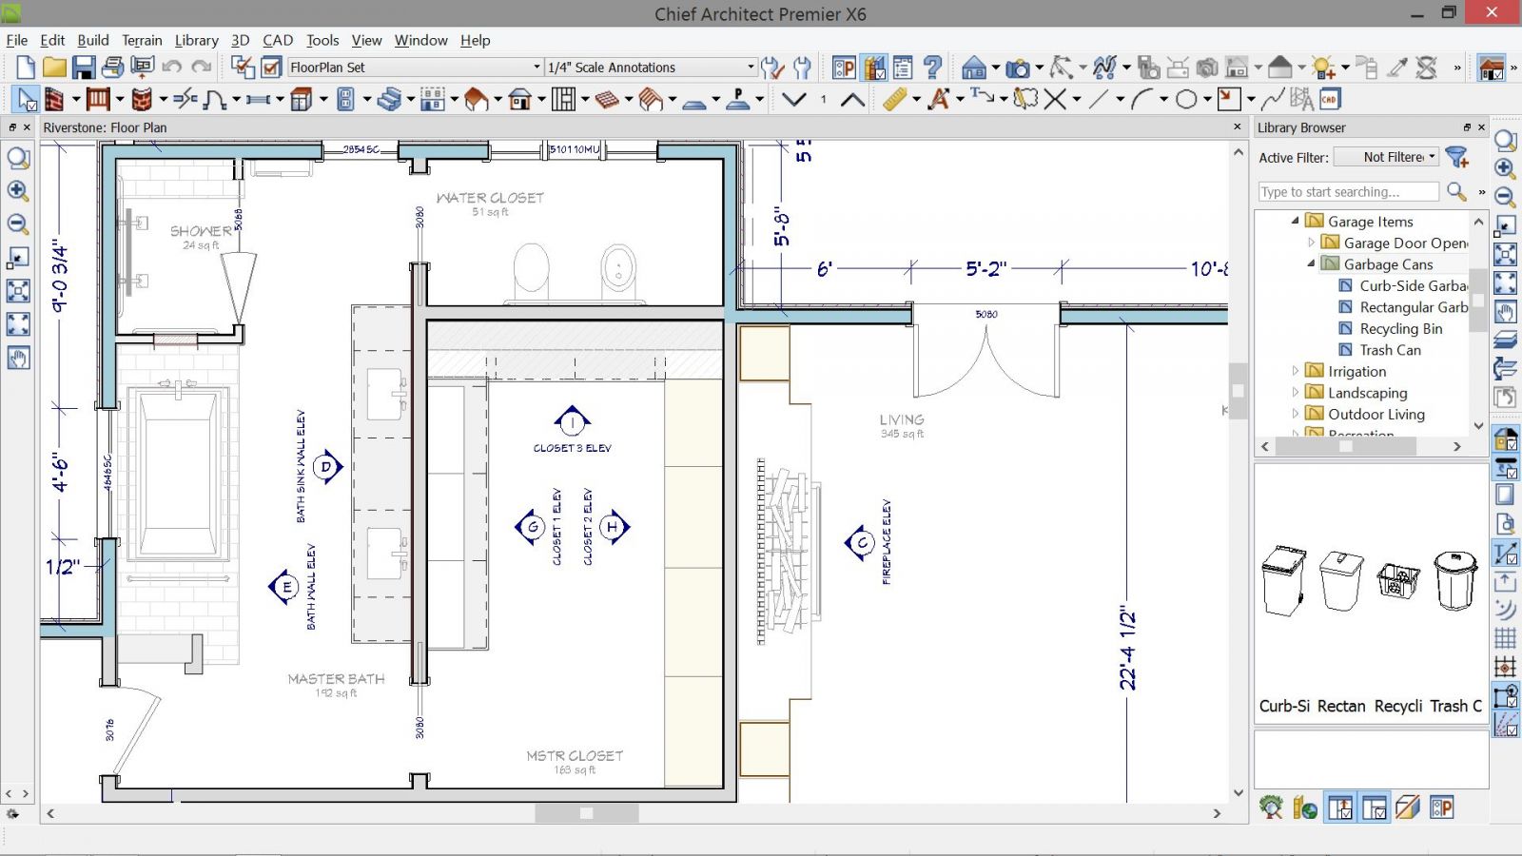This screenshot has height=856, width=1522.
Task: Select the Recycling Bin library item
Action: [x=1400, y=328]
